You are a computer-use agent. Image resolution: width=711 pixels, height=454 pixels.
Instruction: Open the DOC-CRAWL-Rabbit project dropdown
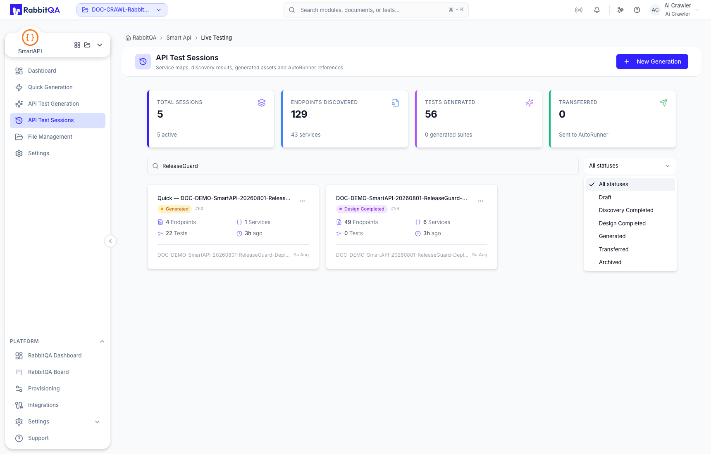point(122,10)
